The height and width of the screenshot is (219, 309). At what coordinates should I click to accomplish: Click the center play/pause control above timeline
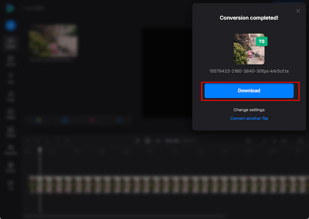coord(148,141)
